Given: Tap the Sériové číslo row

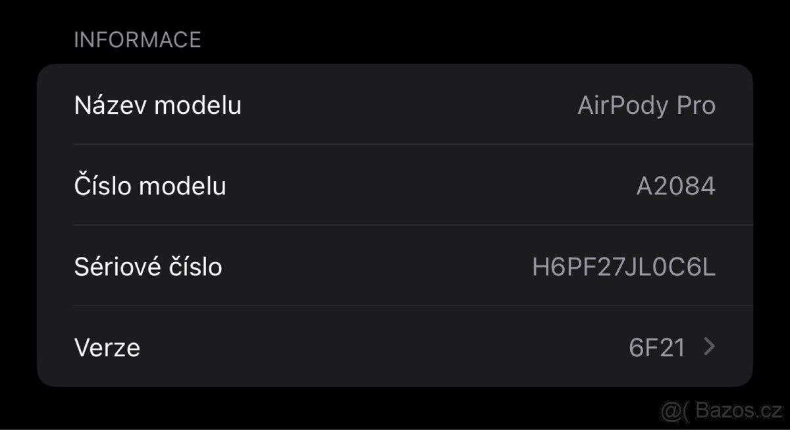Looking at the screenshot, I should 395,266.
